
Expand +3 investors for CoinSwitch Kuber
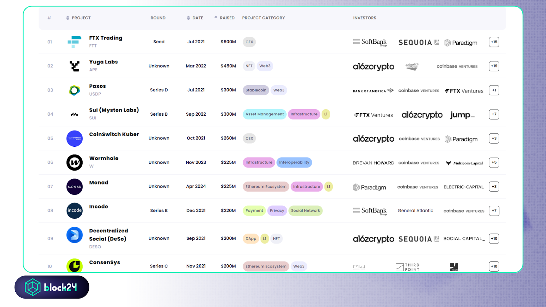click(x=494, y=138)
